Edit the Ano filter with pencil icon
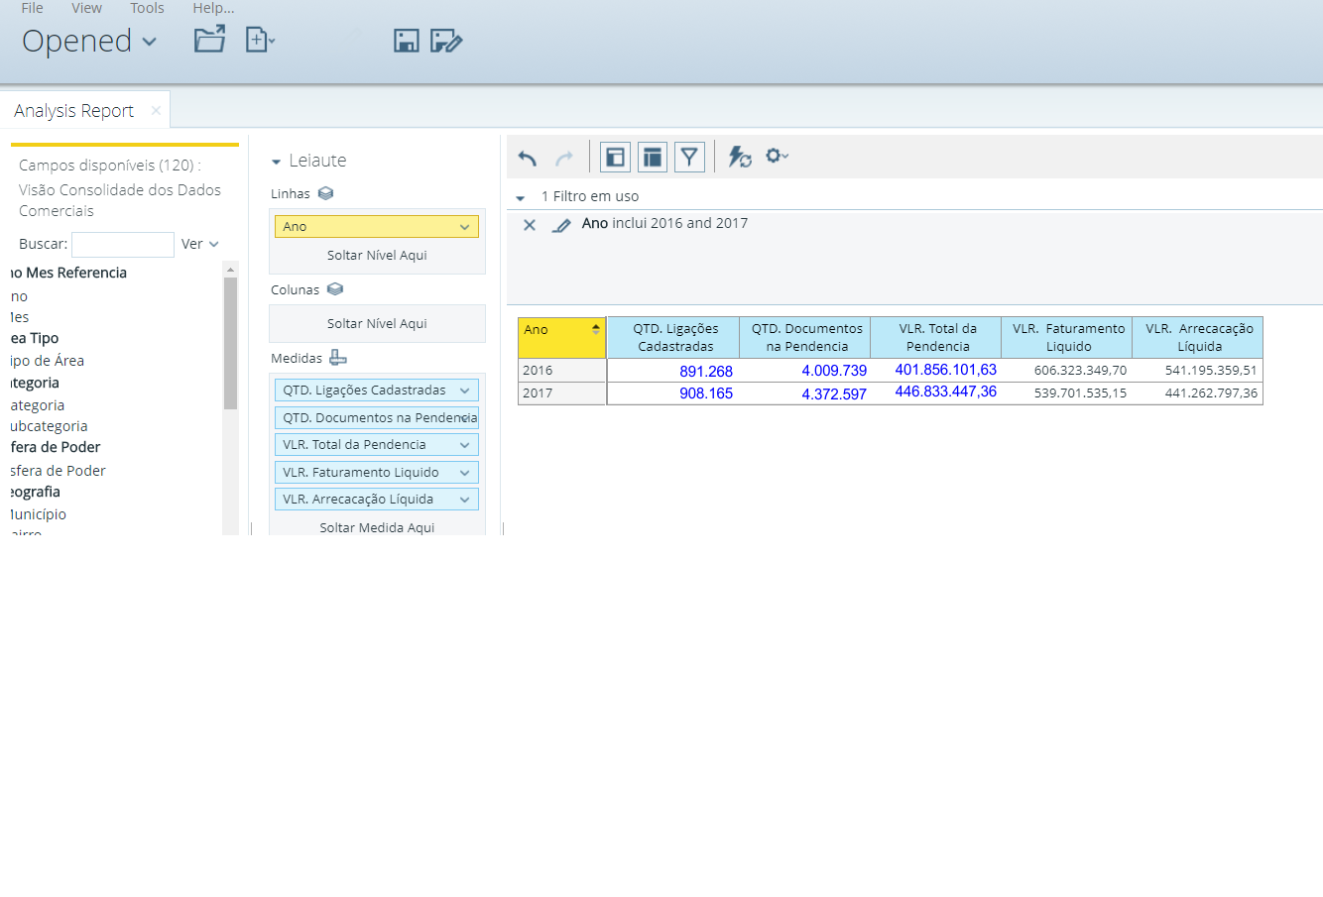 click(x=561, y=225)
